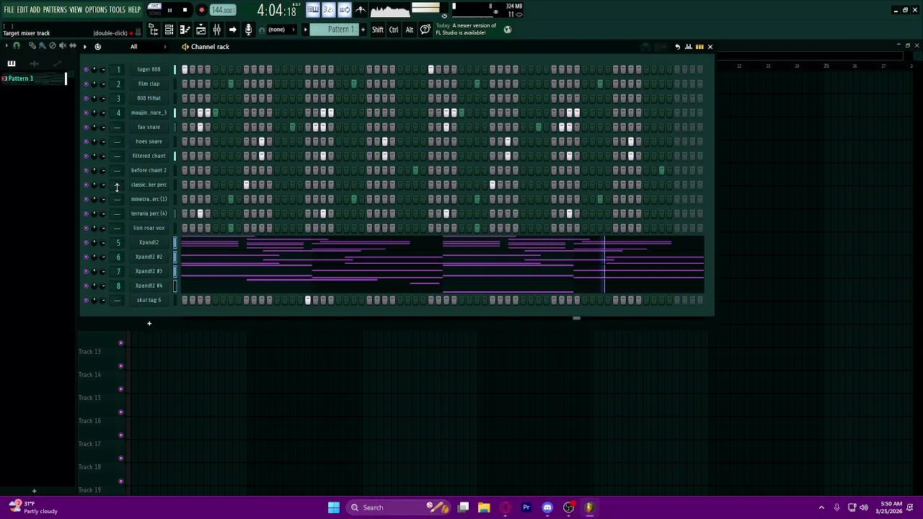Open the ADD menu
923x519 pixels.
35,10
